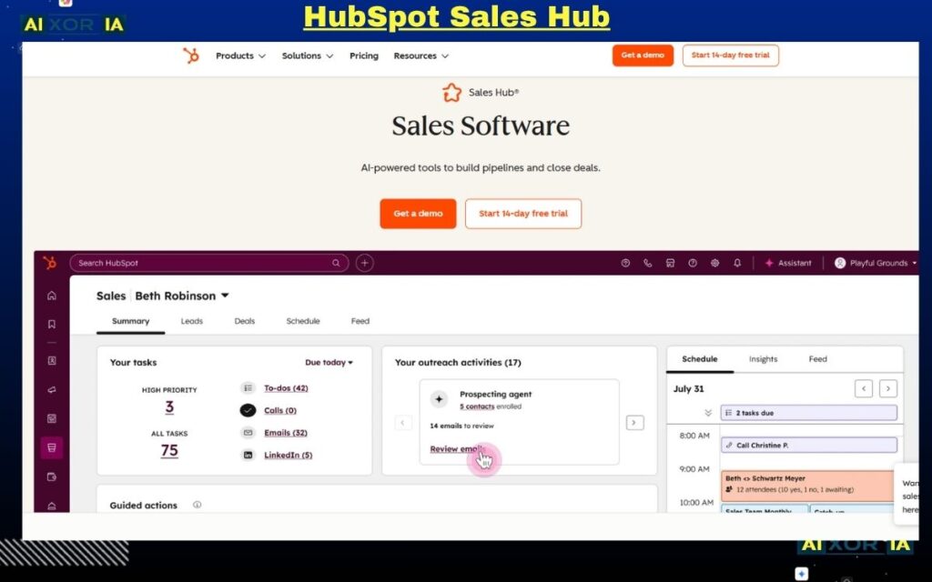932x582 pixels.
Task: Open the Feed tab in right panel
Action: point(818,358)
